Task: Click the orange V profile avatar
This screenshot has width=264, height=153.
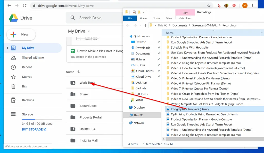Action: 245,6
